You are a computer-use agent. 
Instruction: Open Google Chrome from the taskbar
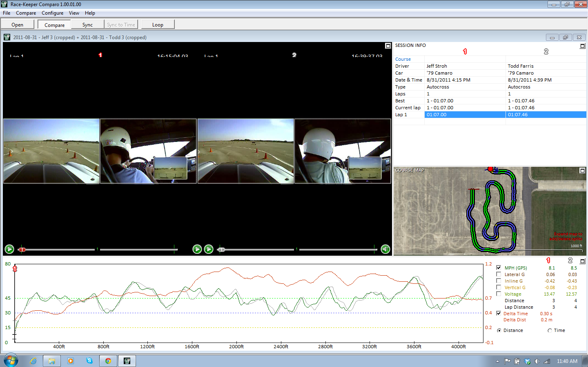(108, 361)
